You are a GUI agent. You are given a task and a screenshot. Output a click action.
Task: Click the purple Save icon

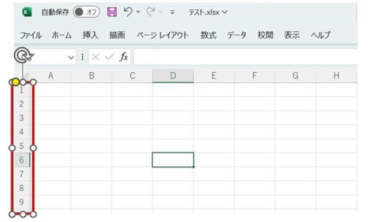(112, 12)
